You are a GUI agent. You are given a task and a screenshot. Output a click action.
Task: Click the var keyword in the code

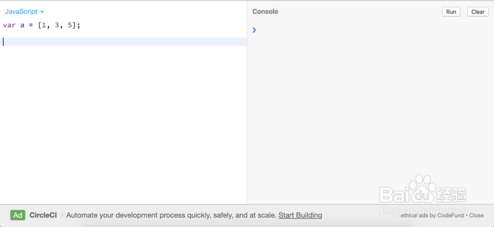coord(9,25)
